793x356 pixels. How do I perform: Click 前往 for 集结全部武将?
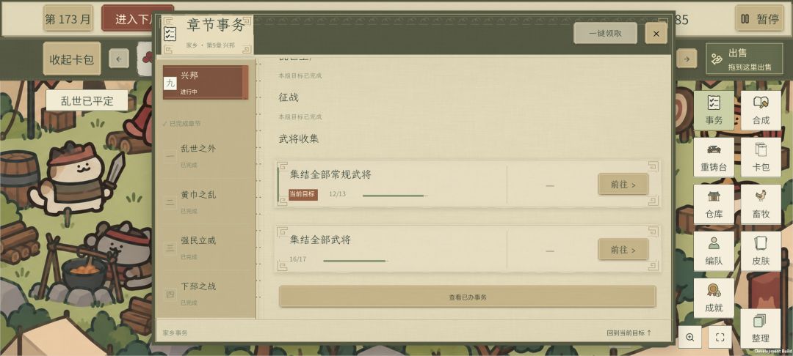click(x=623, y=250)
